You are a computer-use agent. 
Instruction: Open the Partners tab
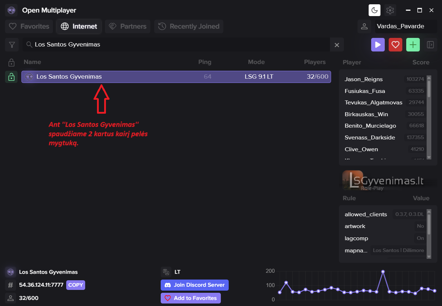coord(127,26)
